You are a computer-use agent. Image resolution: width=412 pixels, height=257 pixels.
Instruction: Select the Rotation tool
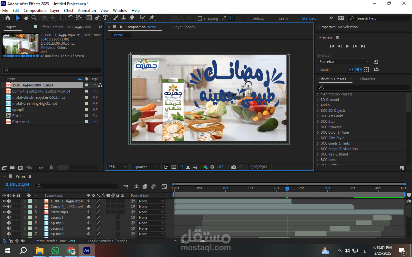[71, 18]
